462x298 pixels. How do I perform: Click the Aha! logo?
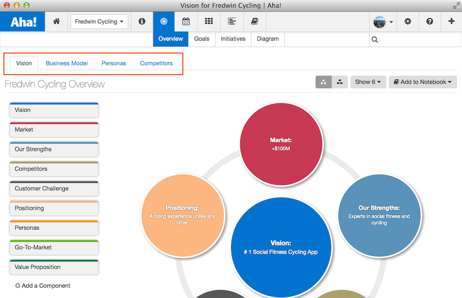23,22
